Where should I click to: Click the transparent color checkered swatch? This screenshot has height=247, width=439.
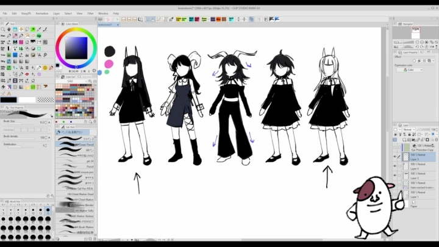pyautogui.click(x=46, y=100)
